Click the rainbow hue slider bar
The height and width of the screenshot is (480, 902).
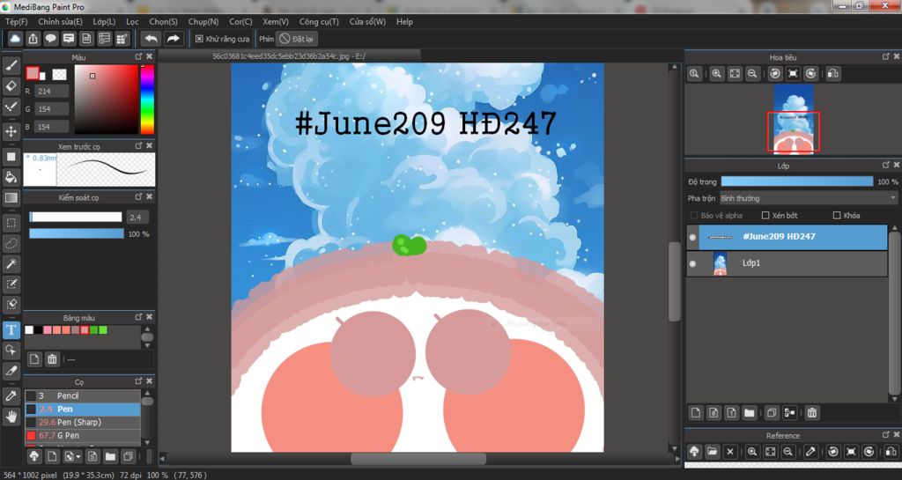(x=147, y=99)
